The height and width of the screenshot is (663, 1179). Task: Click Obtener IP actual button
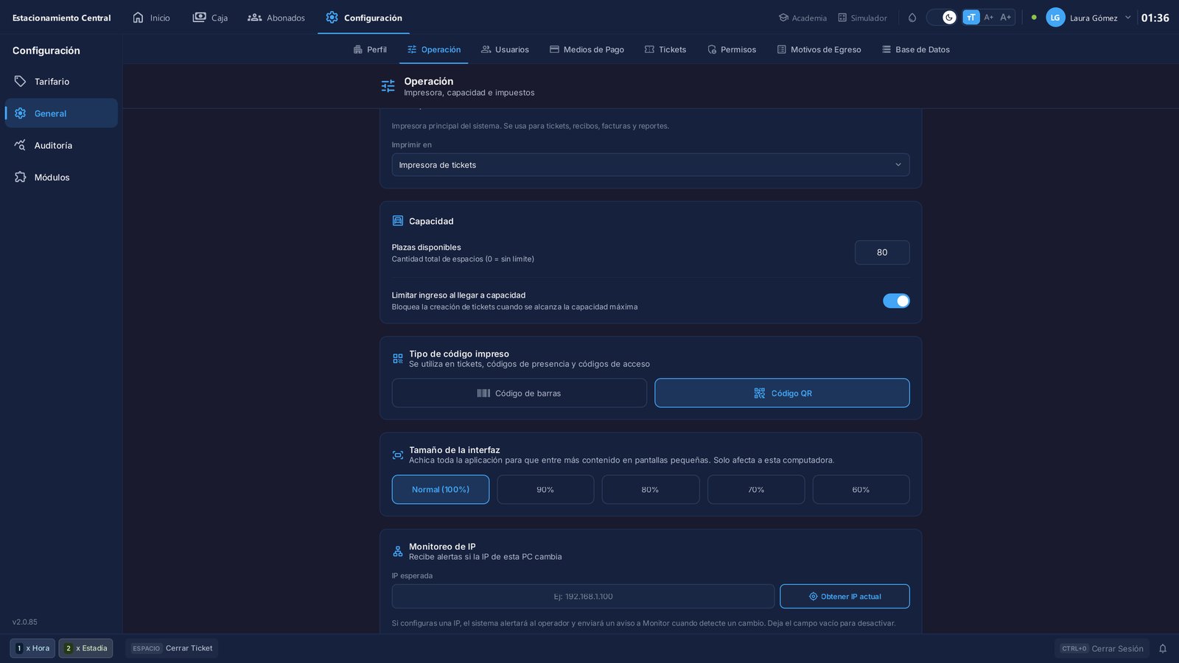point(844,597)
